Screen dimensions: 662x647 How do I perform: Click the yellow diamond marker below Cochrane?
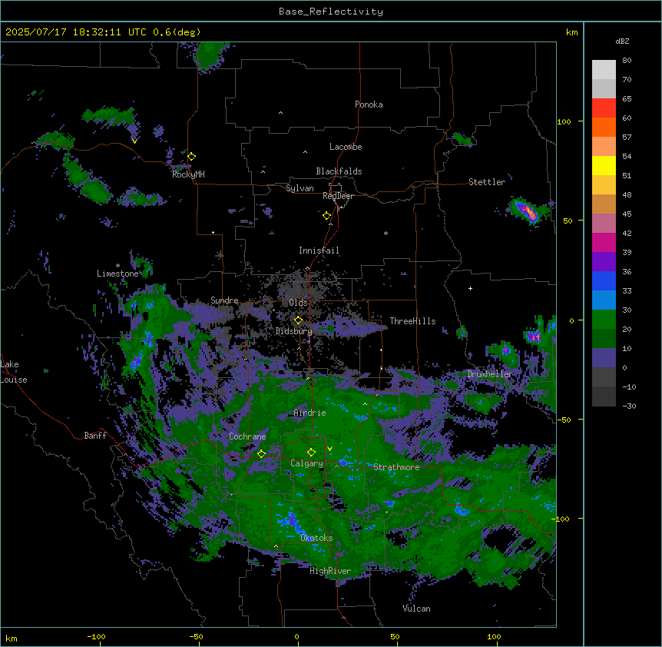261,453
